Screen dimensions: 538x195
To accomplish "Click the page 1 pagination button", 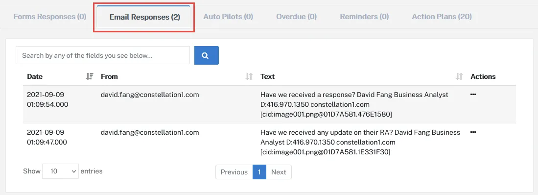I will coord(259,172).
